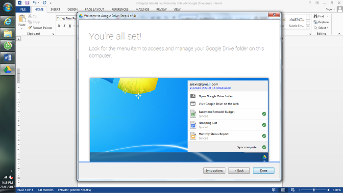Click the Undo arrow in Word's title bar

(x=35, y=3)
